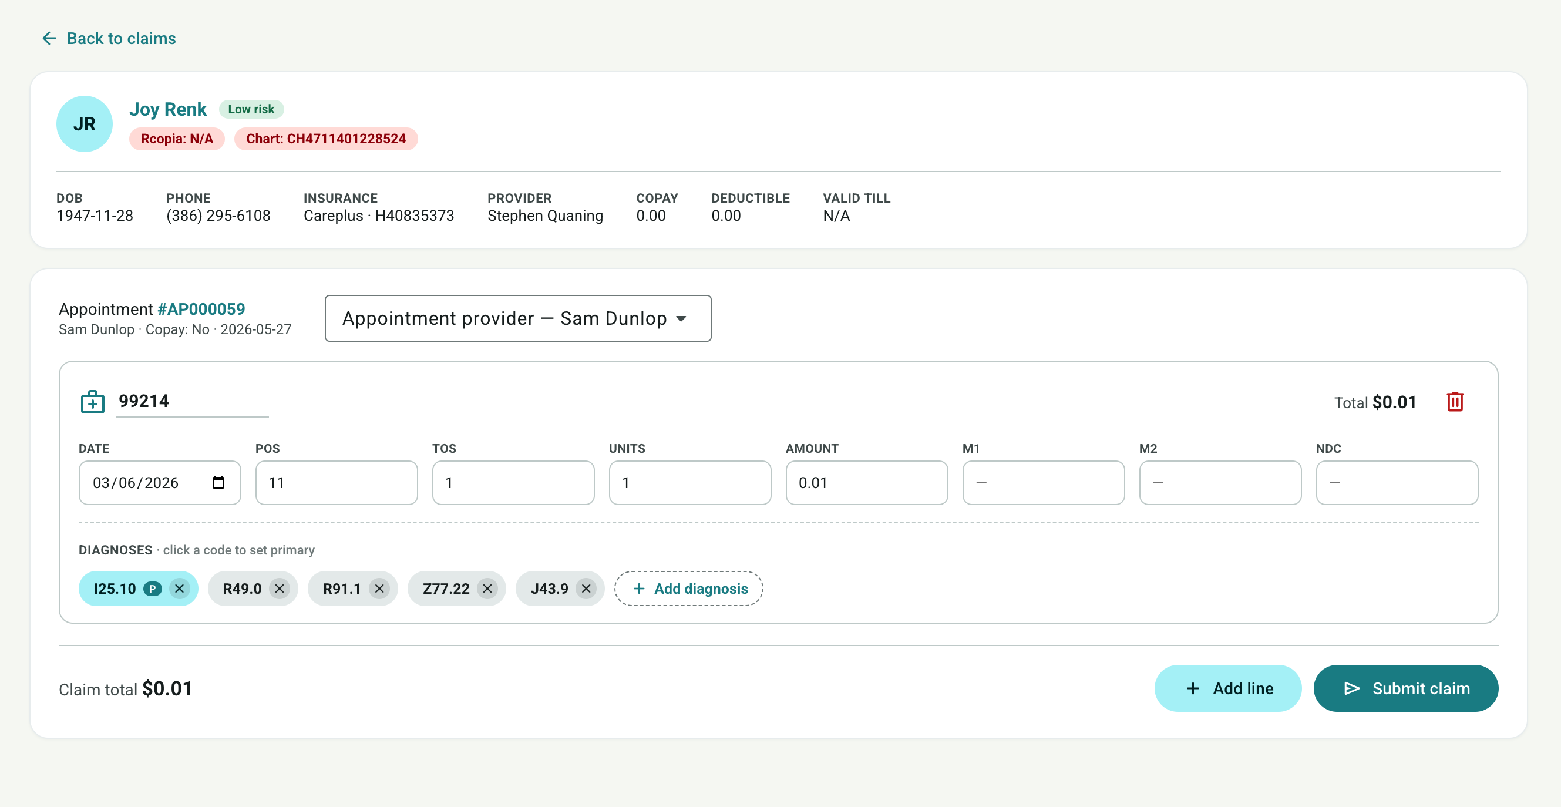The height and width of the screenshot is (807, 1561).
Task: Open the date picker calendar icon
Action: [x=218, y=482]
